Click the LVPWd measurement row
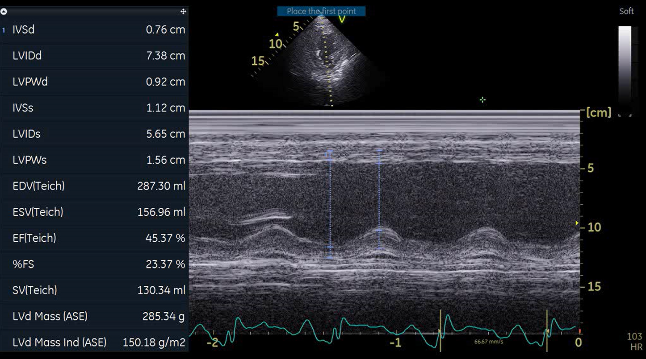This screenshot has height=359, width=646. point(94,82)
